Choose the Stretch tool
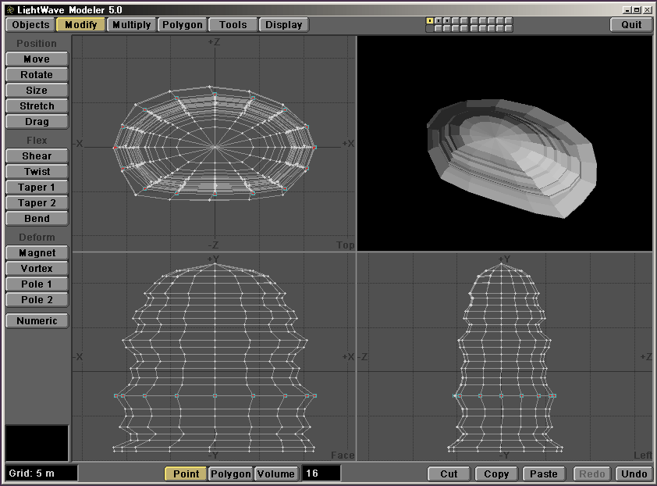 point(37,105)
